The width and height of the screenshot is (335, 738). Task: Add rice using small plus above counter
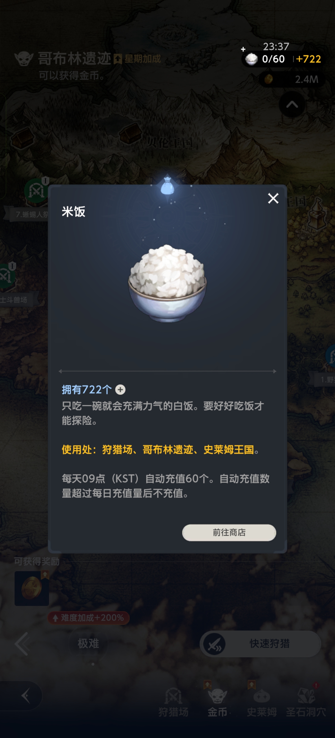point(243,49)
